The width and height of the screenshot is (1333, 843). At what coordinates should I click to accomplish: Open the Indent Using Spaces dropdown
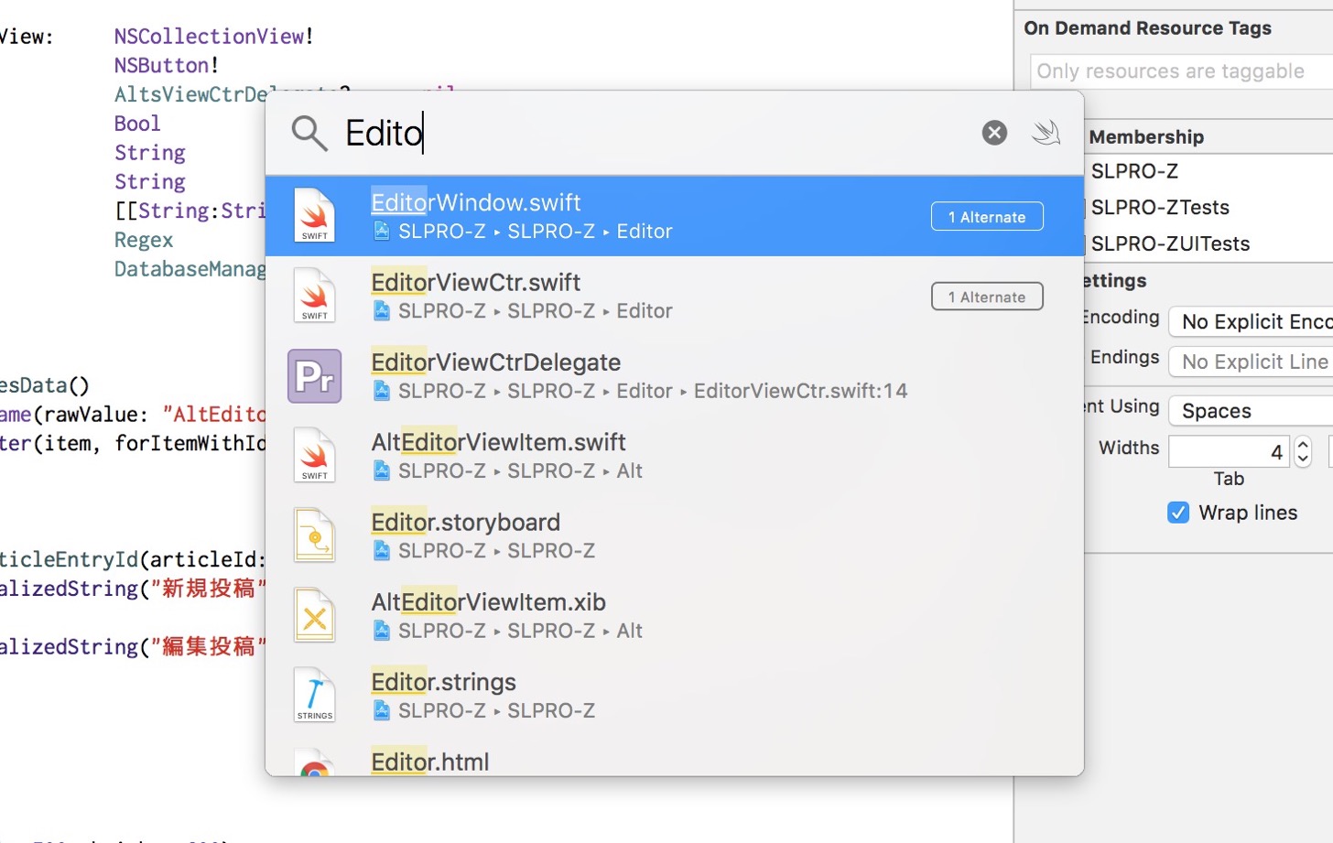[x=1251, y=411]
